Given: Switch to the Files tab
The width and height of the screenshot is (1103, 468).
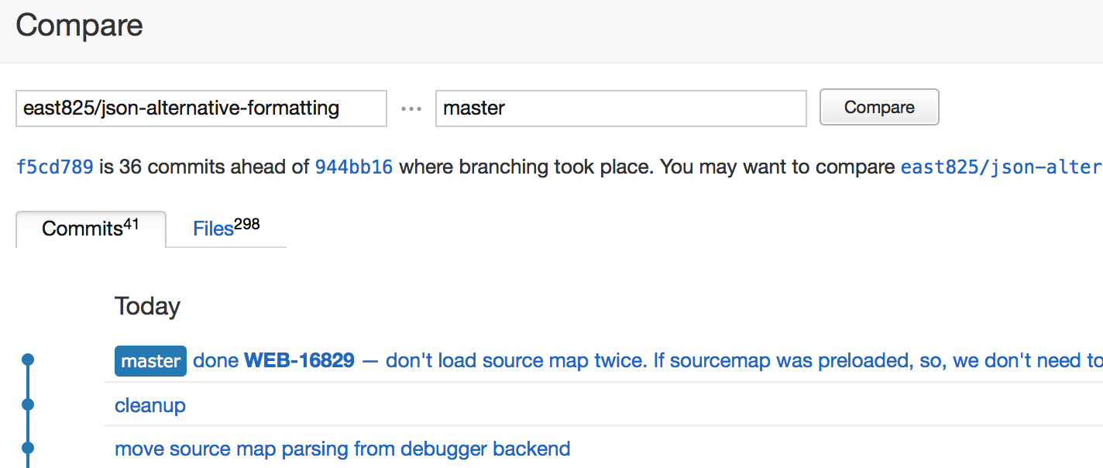Looking at the screenshot, I should [x=226, y=229].
